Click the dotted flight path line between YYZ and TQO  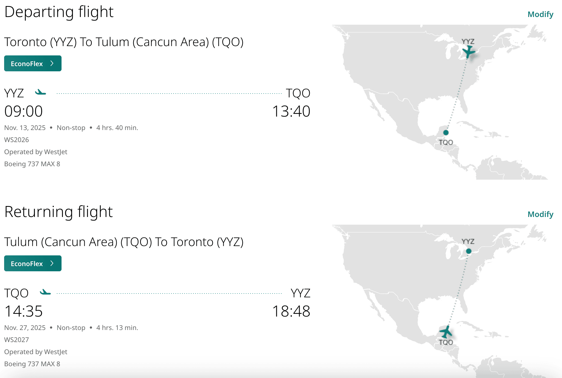point(168,93)
